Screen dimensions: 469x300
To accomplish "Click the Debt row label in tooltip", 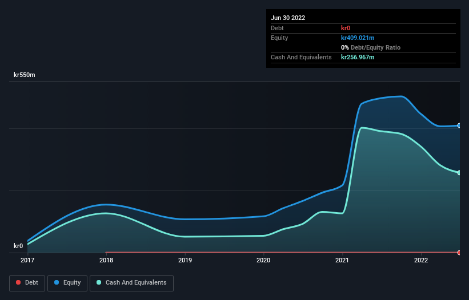I will (x=277, y=28).
